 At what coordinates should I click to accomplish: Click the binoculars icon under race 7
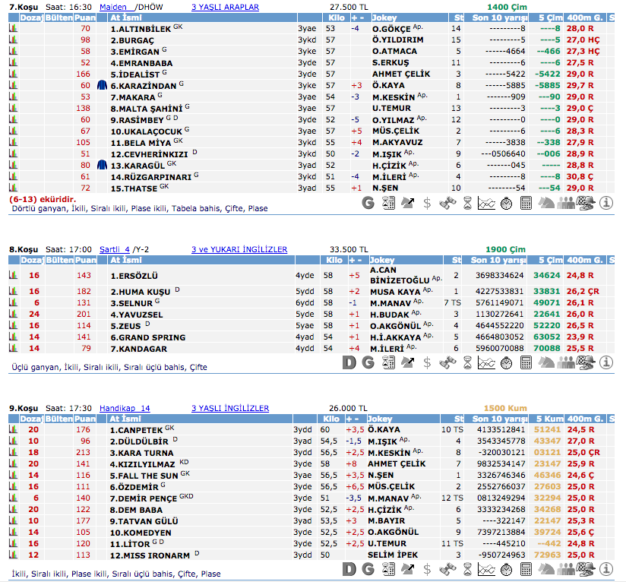(x=447, y=203)
